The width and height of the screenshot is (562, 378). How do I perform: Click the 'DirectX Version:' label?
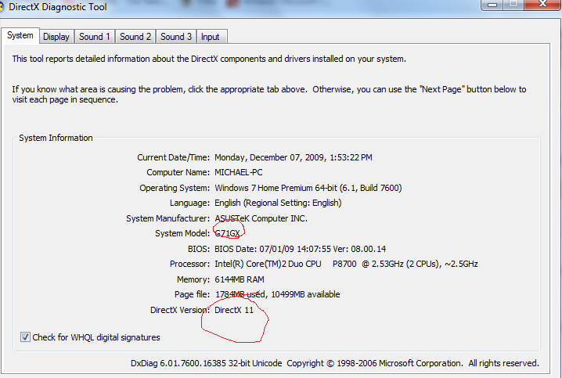[180, 310]
